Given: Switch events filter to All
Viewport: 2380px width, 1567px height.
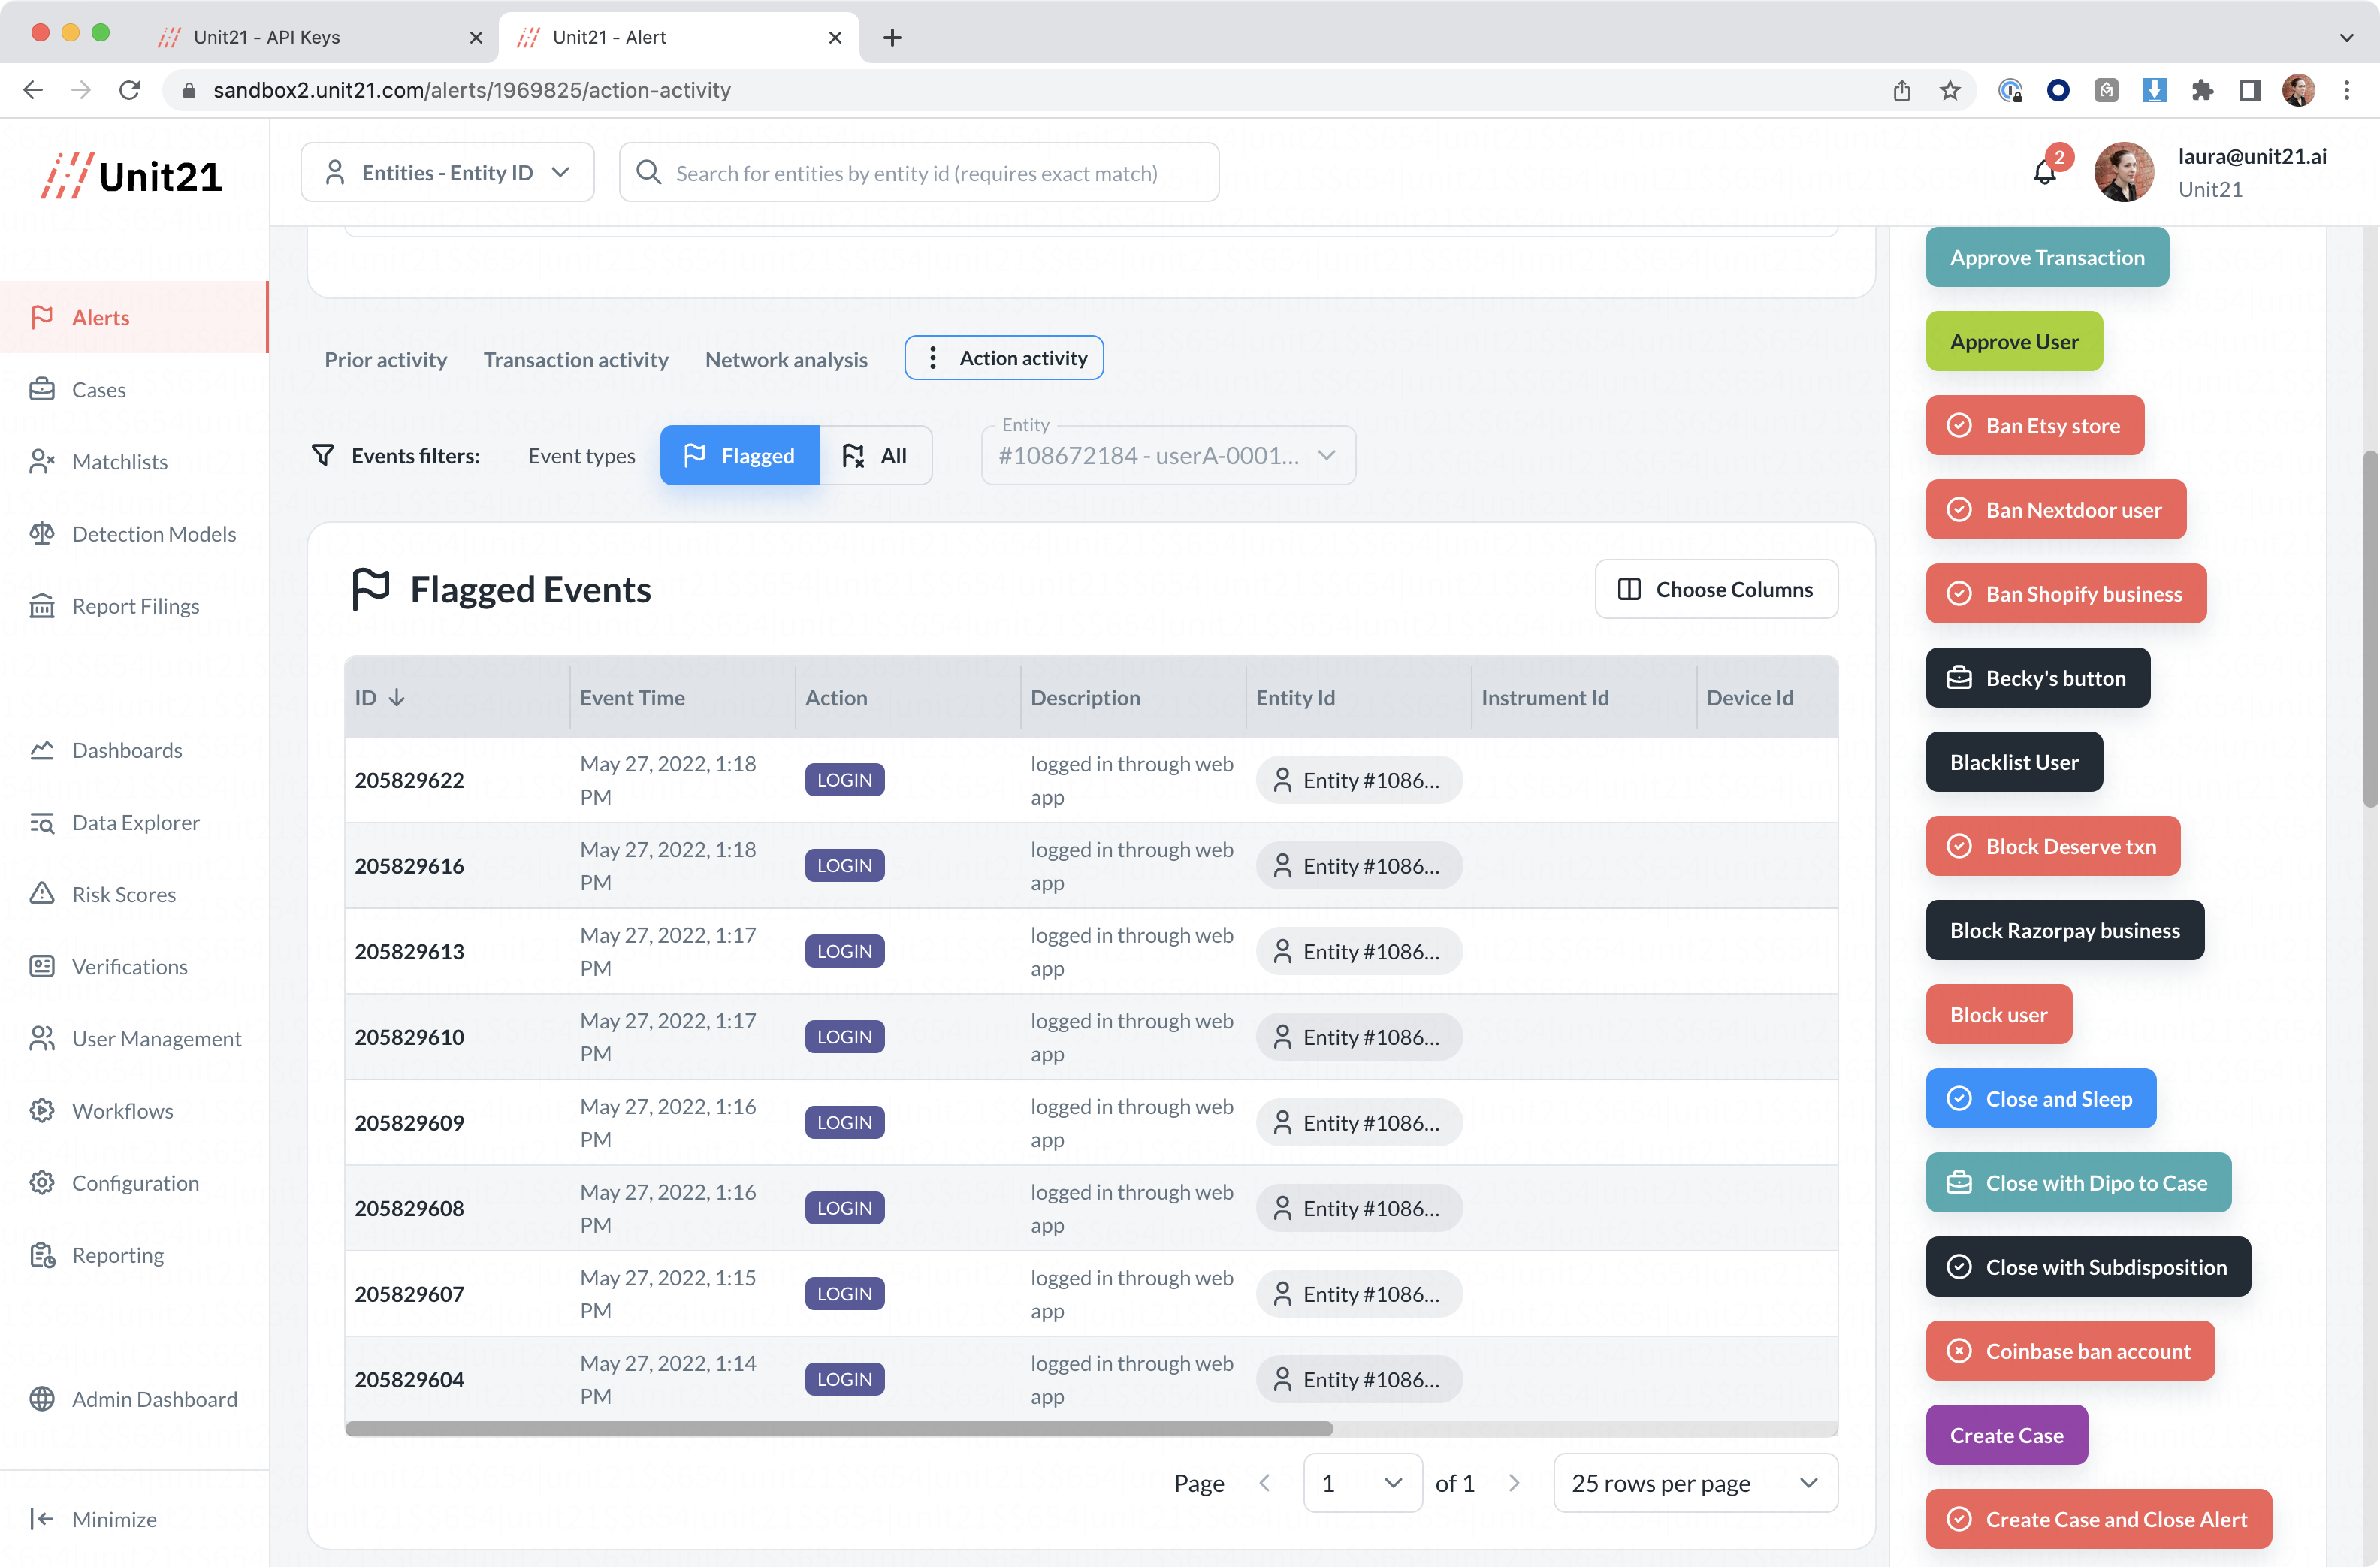Looking at the screenshot, I should tap(875, 456).
